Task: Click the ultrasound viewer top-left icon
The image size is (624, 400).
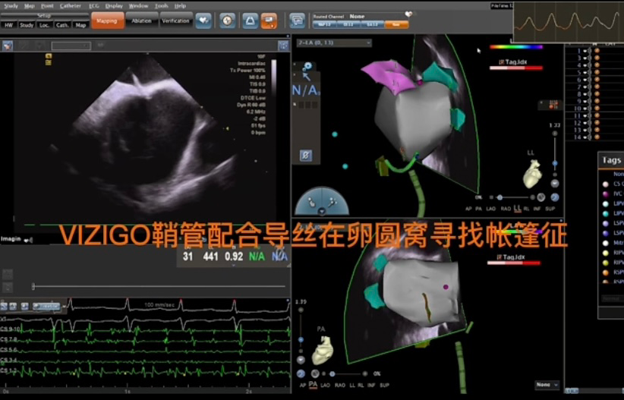Action: pyautogui.click(x=8, y=46)
